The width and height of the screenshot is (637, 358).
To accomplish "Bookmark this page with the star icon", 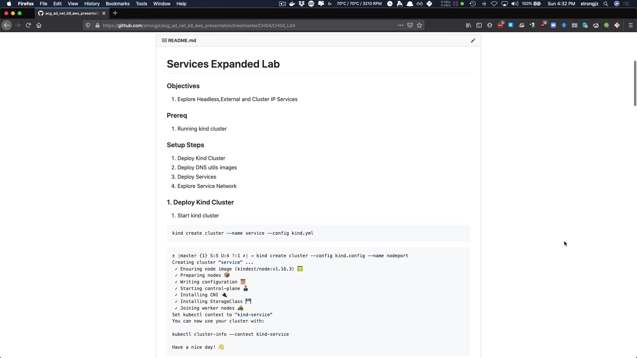I will point(419,25).
